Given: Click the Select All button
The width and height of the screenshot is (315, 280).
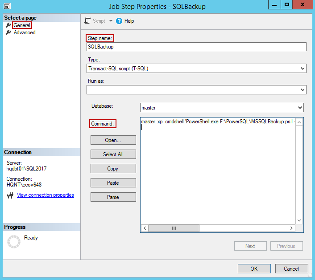Looking at the screenshot, I should pos(113,154).
